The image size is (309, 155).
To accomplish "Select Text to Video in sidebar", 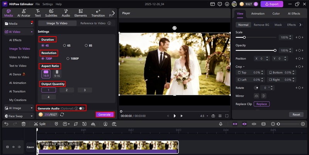I will [18, 66].
